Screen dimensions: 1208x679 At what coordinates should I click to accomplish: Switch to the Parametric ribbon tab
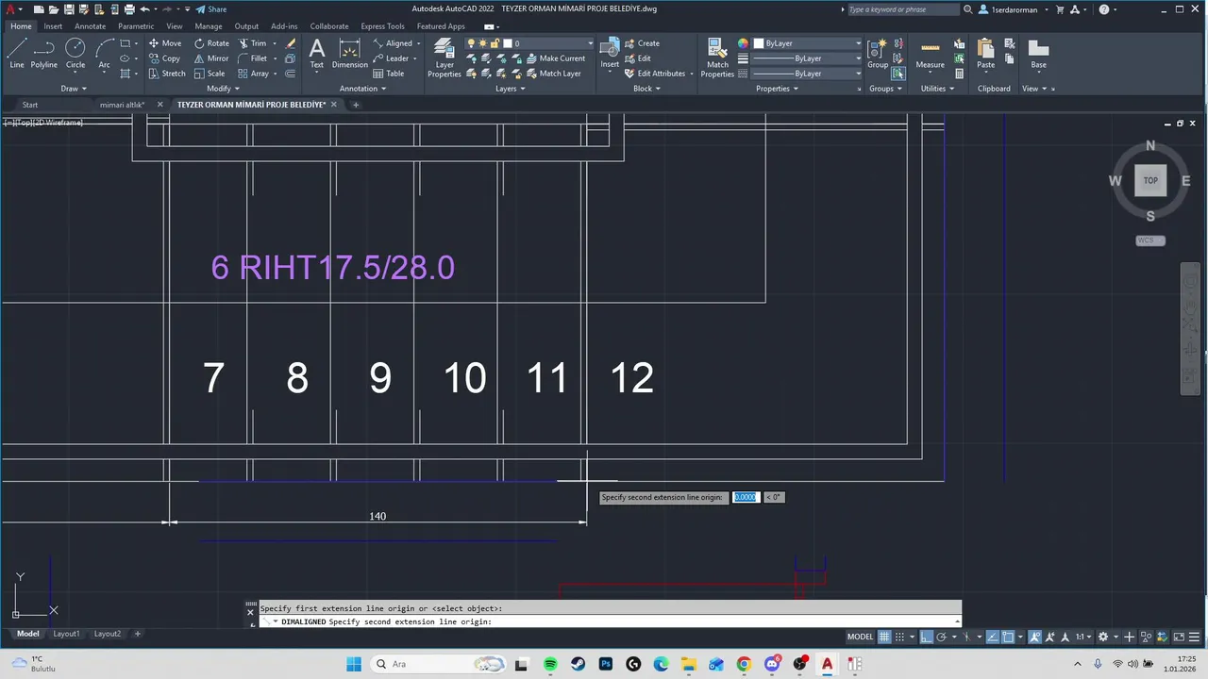pos(136,26)
